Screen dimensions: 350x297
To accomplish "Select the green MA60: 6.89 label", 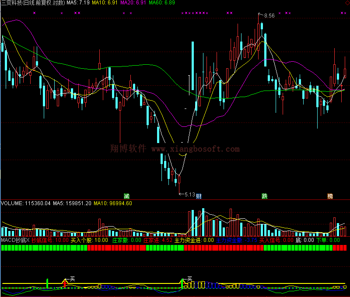I will [x=162, y=3].
